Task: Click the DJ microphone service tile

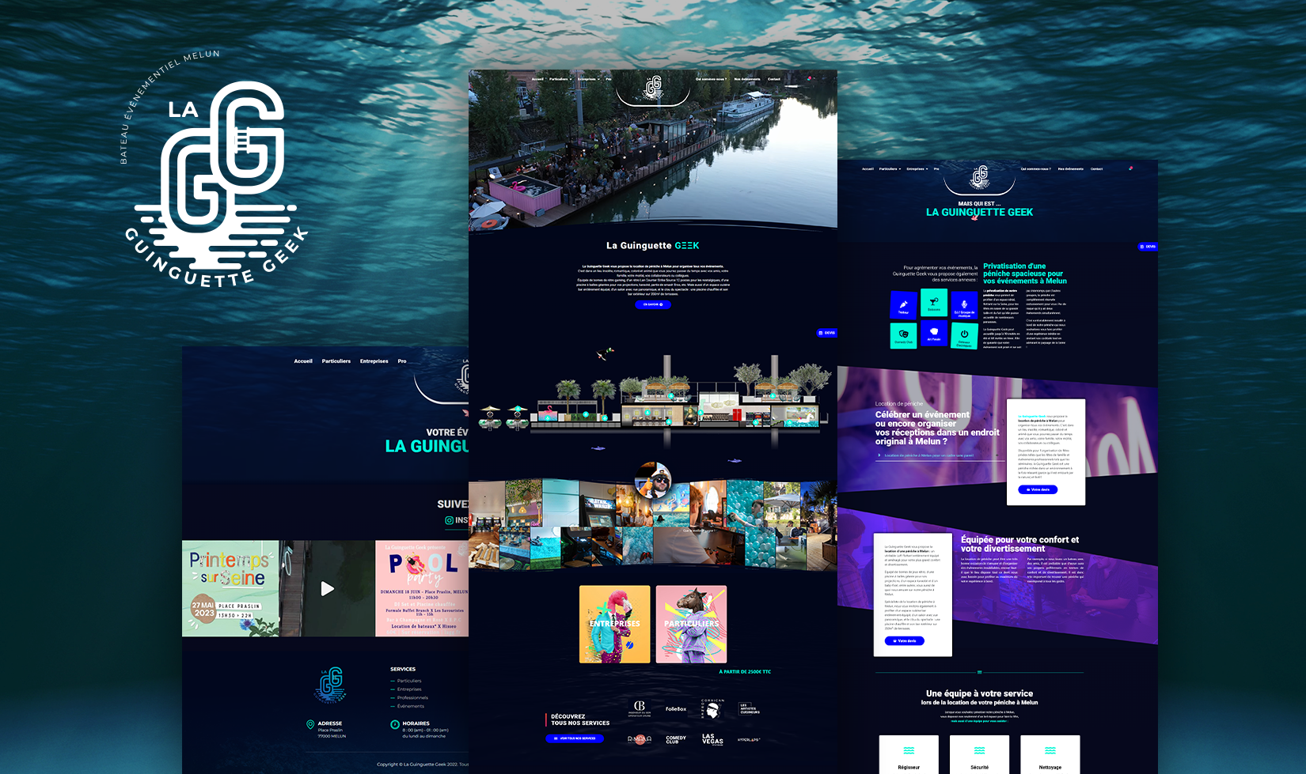Action: coord(964,306)
